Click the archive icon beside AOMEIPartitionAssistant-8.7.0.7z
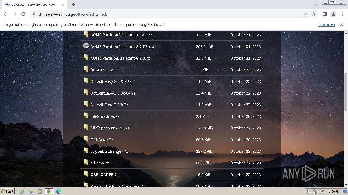 [x=86, y=57]
